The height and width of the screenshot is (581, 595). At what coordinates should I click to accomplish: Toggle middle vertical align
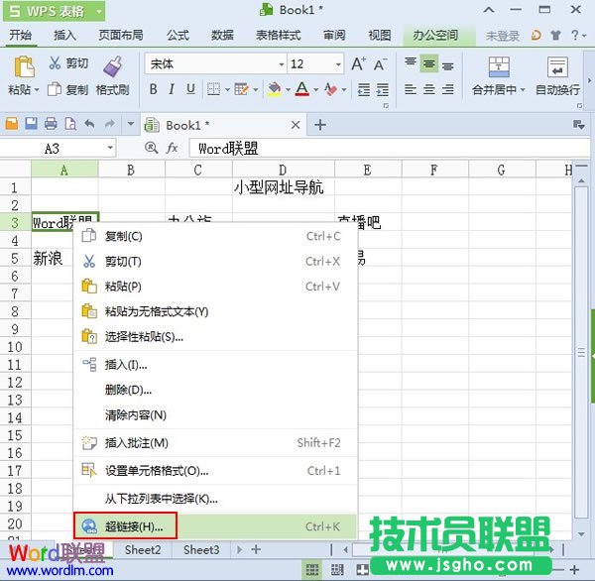coord(429,63)
